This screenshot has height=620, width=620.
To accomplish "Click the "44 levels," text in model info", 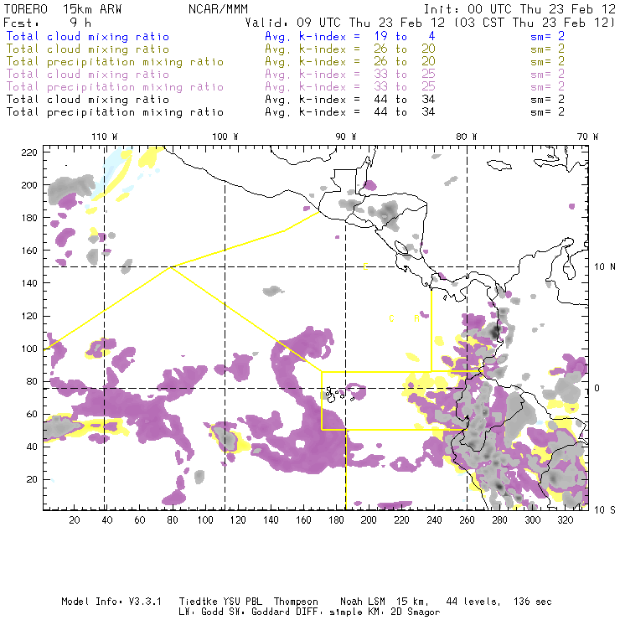I will (x=473, y=602).
